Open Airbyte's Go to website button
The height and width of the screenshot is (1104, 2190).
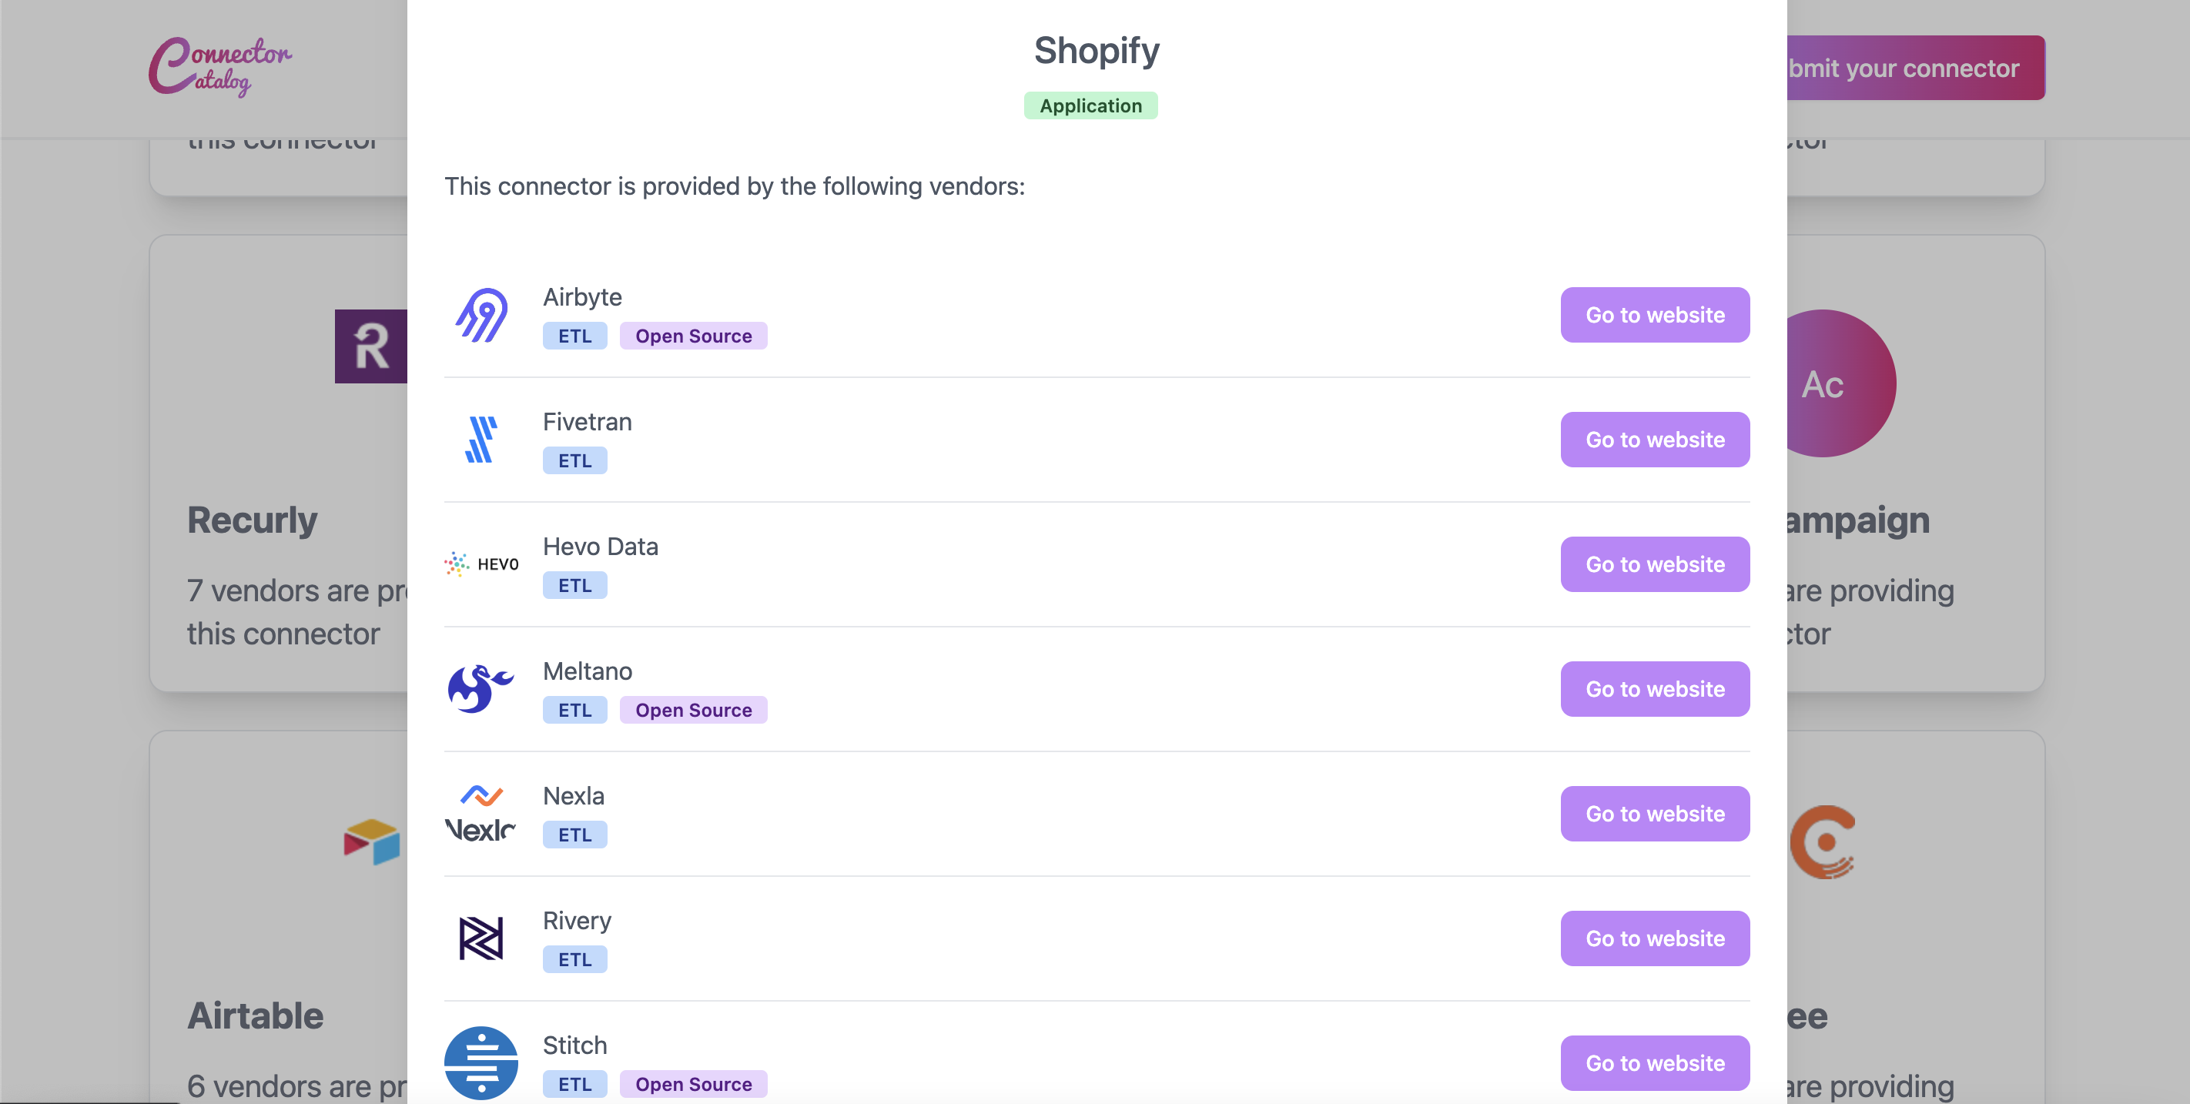click(x=1654, y=314)
